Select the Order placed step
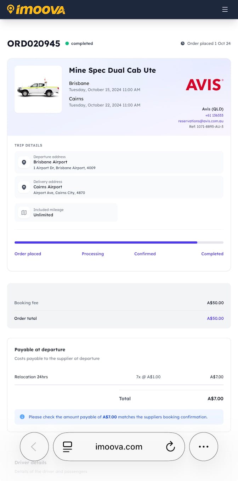This screenshot has height=481, width=238. (28, 254)
